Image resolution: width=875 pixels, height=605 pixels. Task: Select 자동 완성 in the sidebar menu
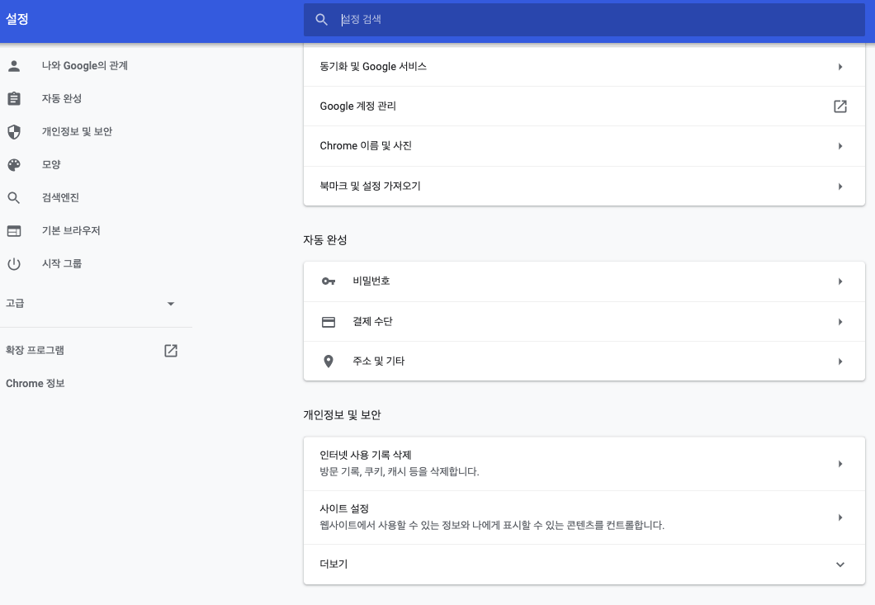[x=62, y=99]
